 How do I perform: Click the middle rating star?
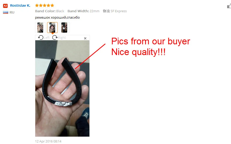coord(44,5)
